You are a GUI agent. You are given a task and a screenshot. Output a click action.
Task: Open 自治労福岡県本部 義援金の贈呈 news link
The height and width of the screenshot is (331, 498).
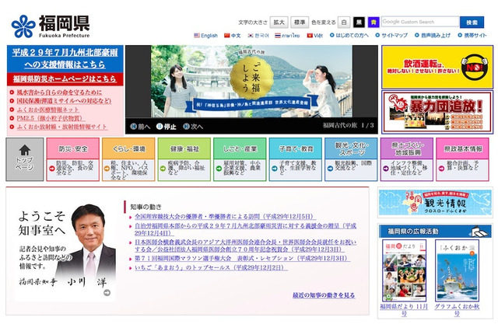245,229
